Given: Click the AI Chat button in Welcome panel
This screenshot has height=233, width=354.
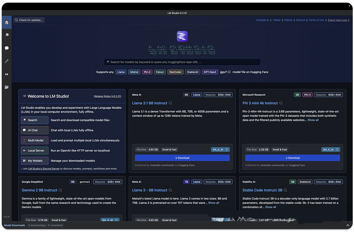Looking at the screenshot, I should [35, 130].
